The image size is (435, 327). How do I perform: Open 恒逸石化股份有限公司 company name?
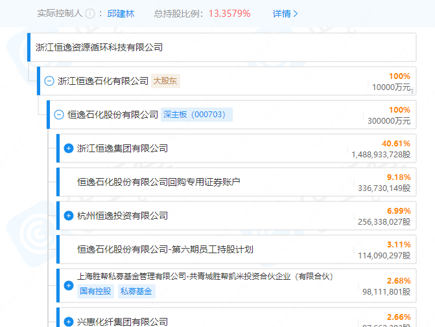tap(113, 115)
